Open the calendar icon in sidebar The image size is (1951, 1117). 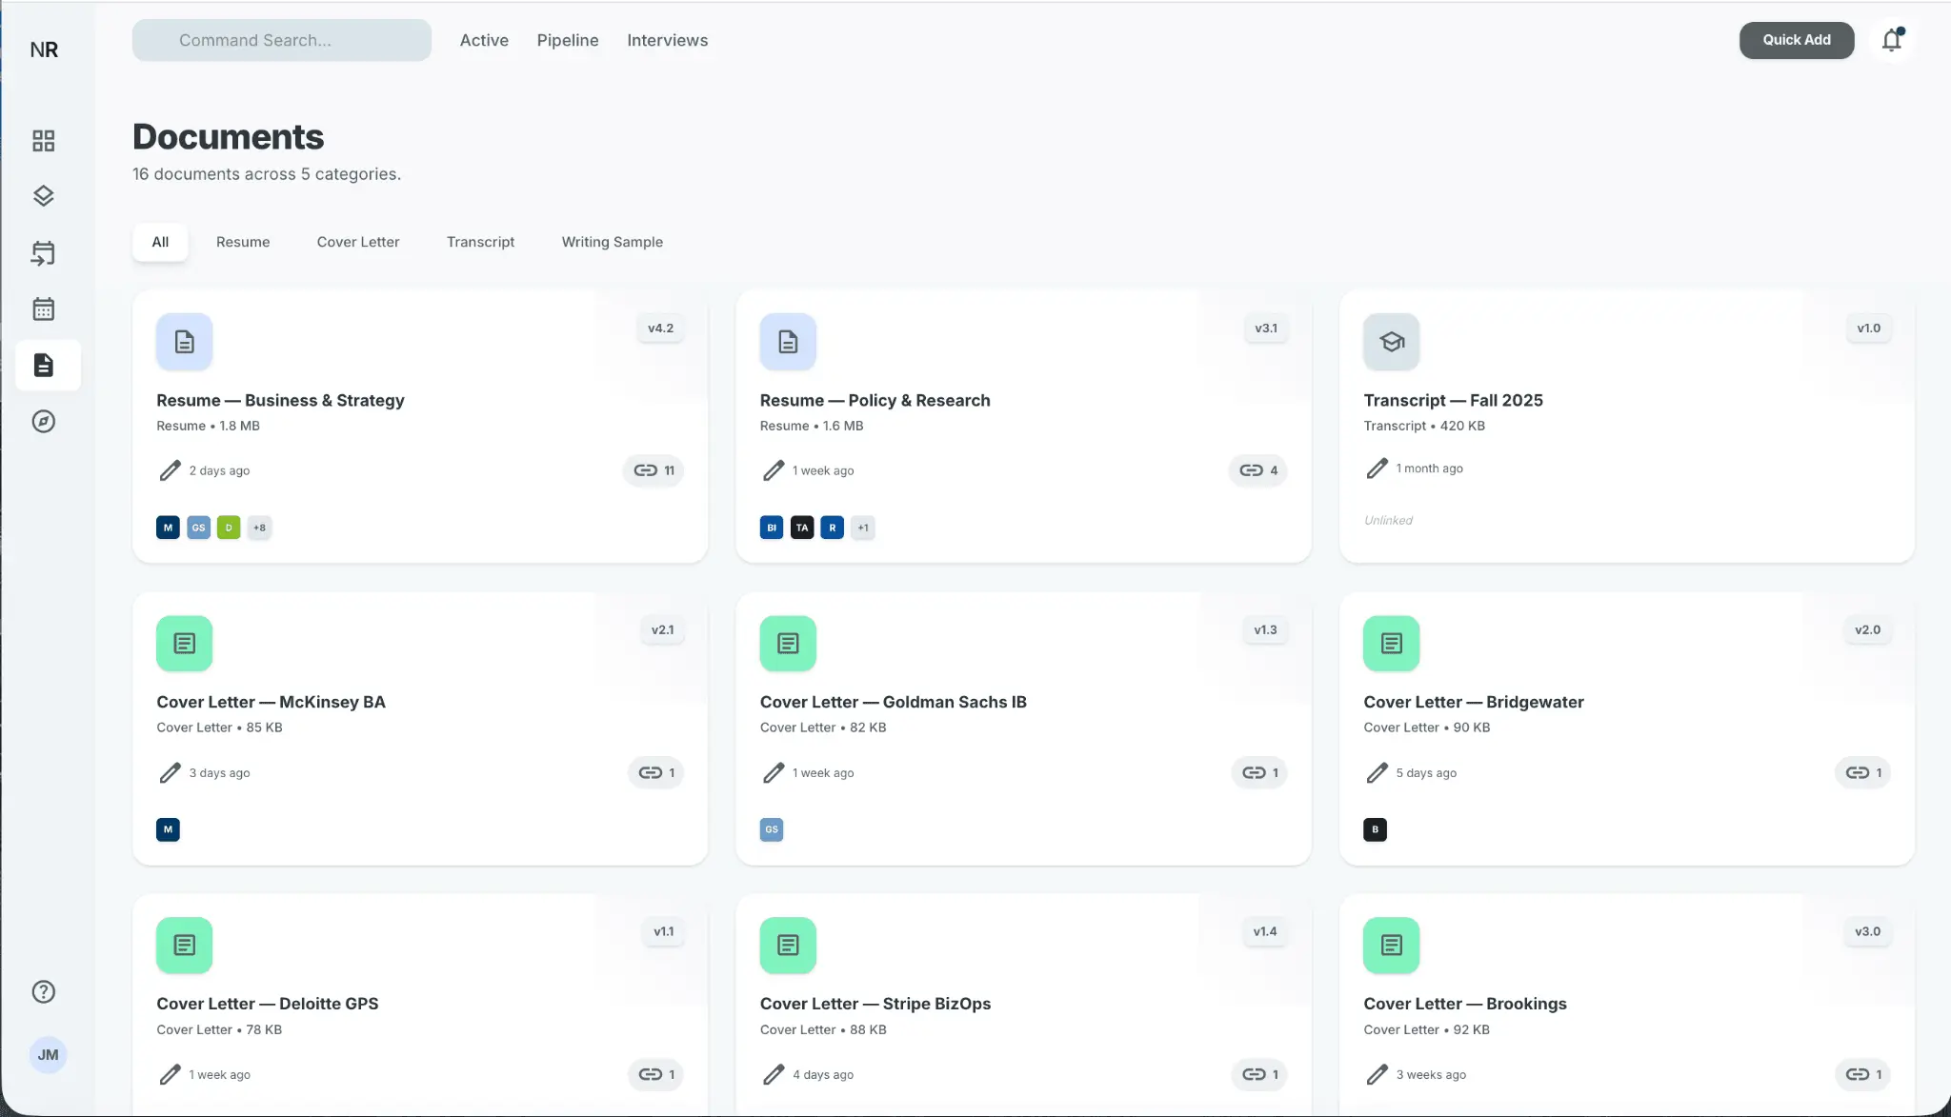point(43,309)
